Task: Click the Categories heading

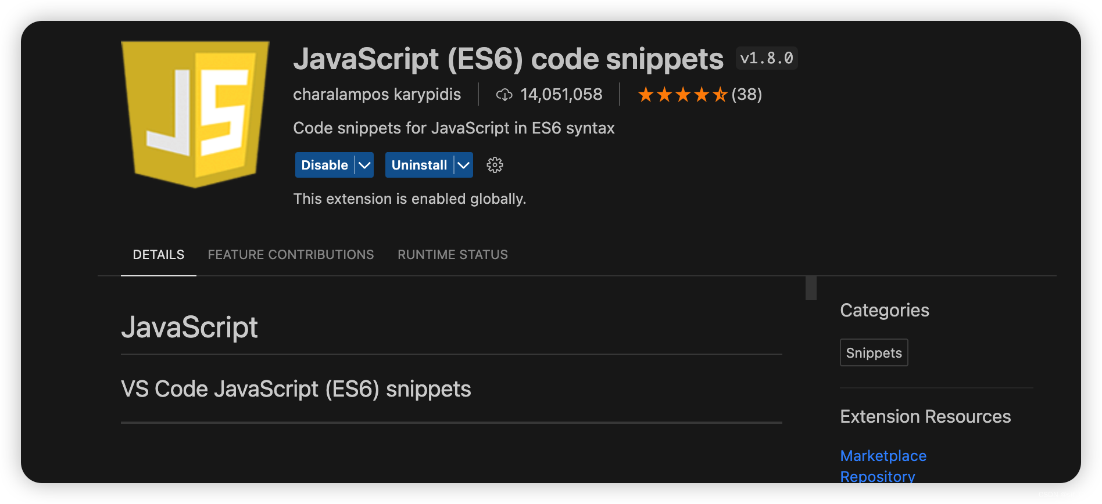Action: click(x=885, y=310)
